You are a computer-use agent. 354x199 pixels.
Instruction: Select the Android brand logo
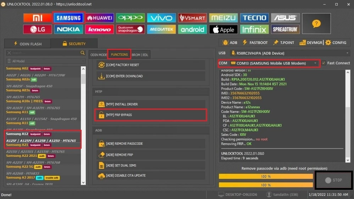192,29
